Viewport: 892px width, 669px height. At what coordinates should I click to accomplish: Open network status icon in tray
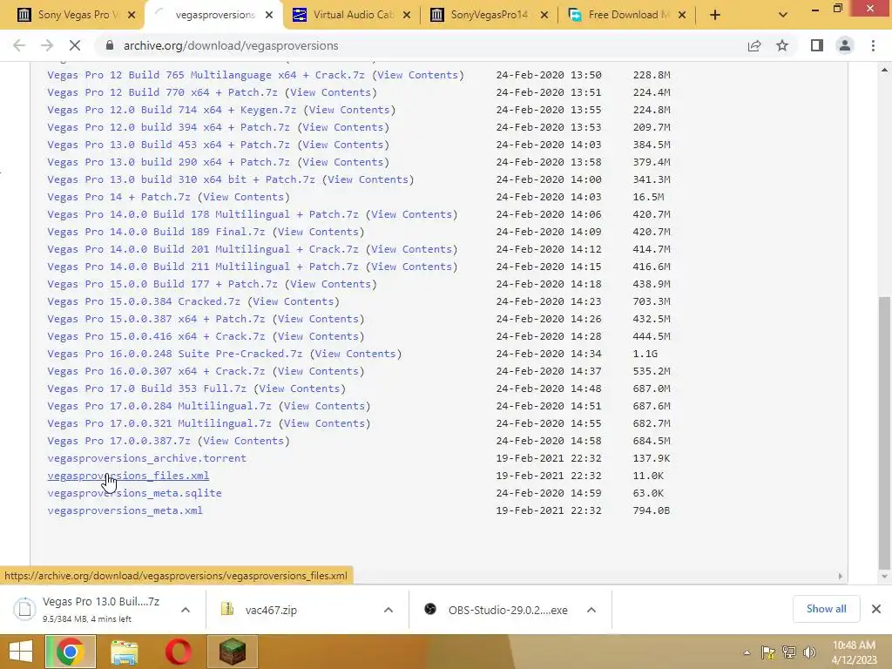(789, 652)
